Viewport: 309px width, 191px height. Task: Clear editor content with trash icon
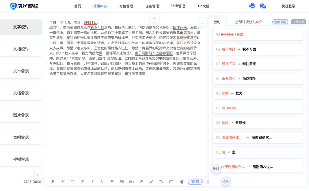(182, 182)
